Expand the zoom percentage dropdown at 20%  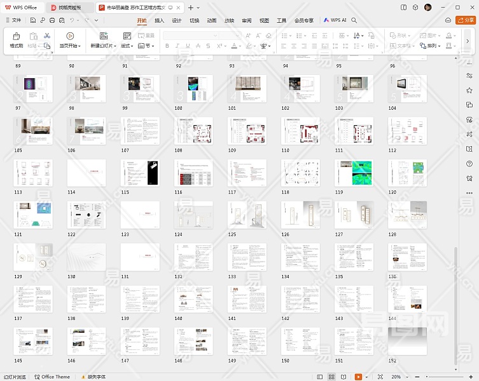(407, 377)
